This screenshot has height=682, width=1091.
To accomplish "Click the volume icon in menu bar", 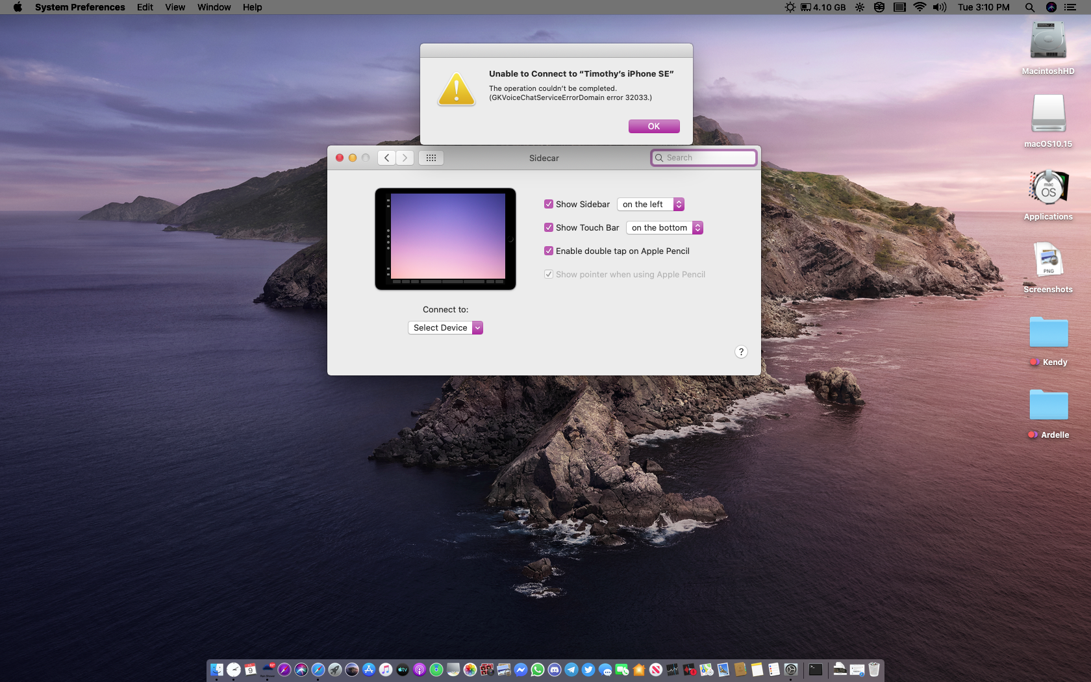I will [x=940, y=7].
